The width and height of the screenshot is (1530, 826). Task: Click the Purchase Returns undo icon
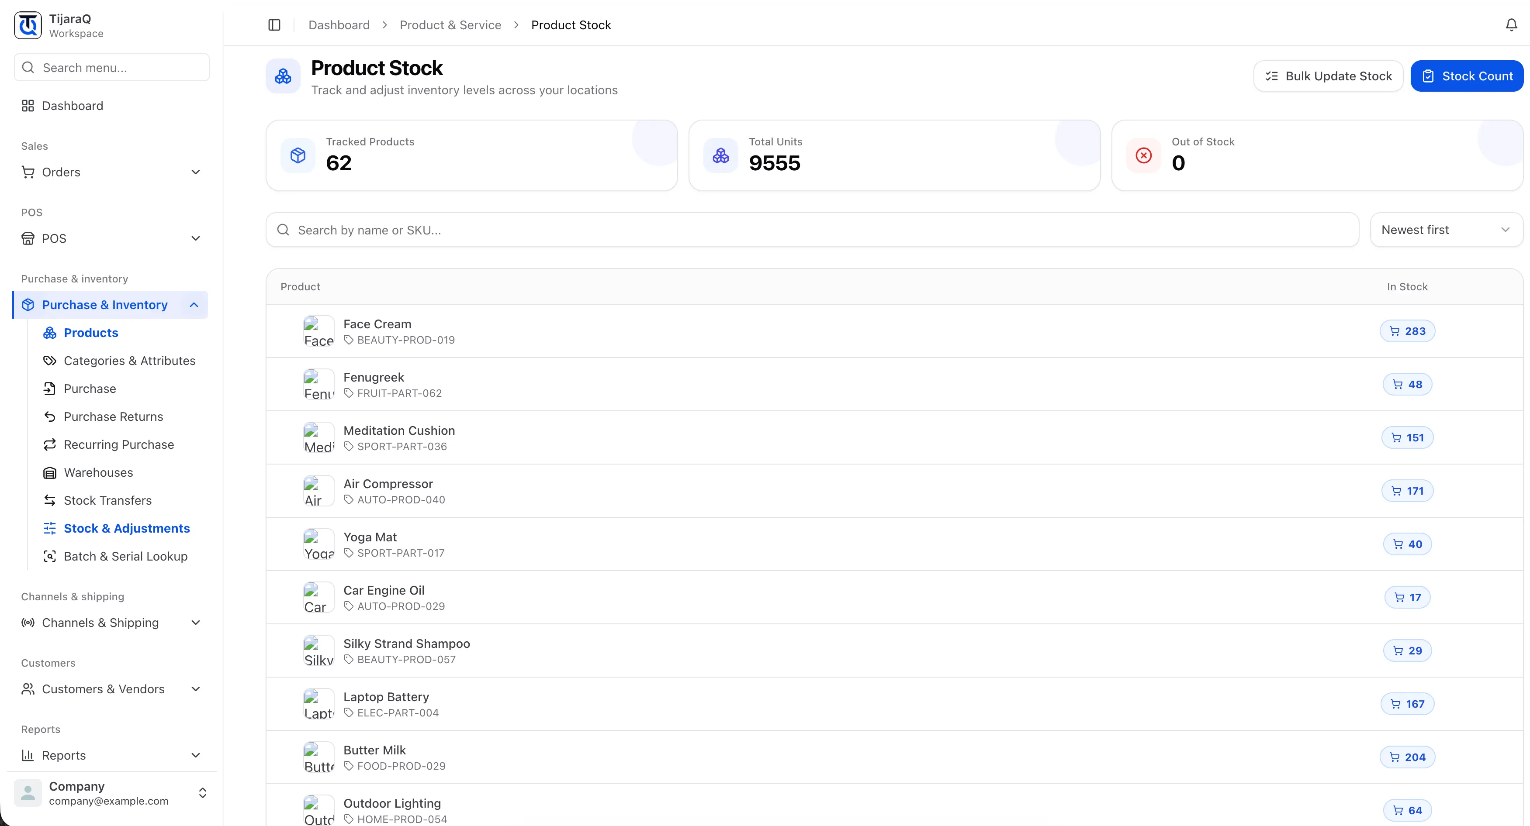click(50, 417)
